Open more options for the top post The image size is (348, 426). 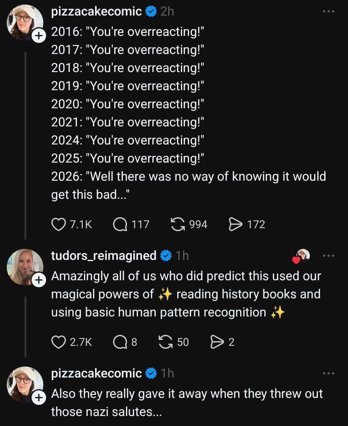329,12
